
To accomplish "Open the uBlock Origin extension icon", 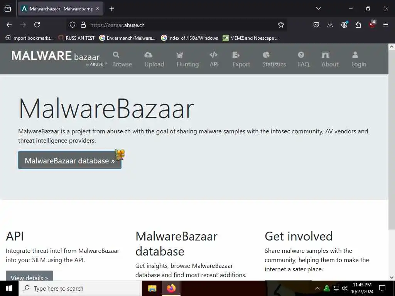I will pyautogui.click(x=372, y=24).
